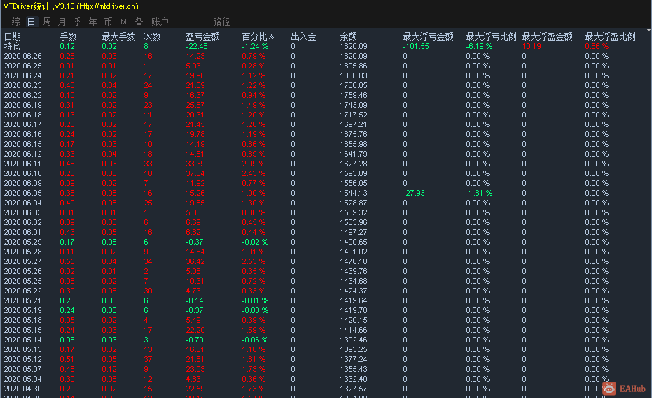Click the 盈亏金额 column header
This screenshot has height=399, width=652.
(x=202, y=37)
